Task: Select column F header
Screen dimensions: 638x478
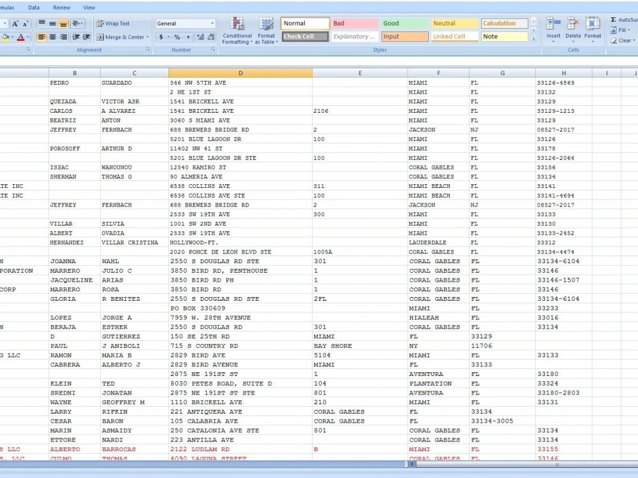Action: point(438,73)
